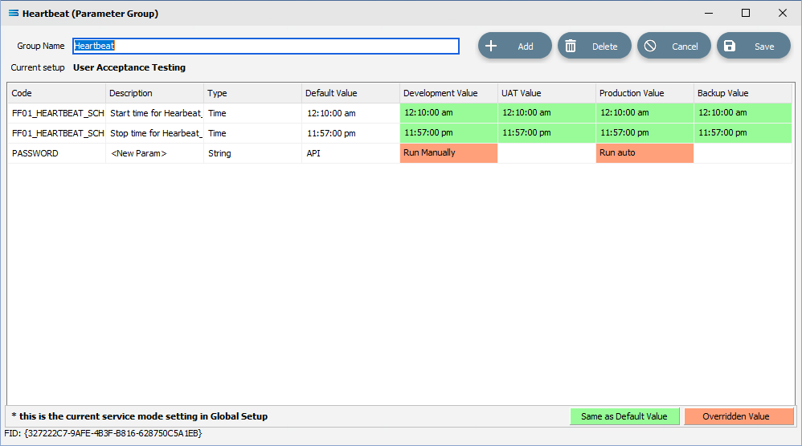Screen dimensions: 802x446
Task: Select FF01_HEARTBEAT_SCH code in Start time row
Action: (56, 113)
